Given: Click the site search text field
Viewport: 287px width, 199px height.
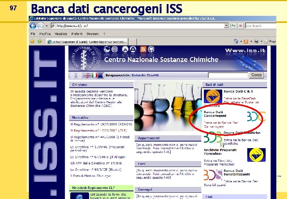Looking at the screenshot, I should tap(228, 75).
